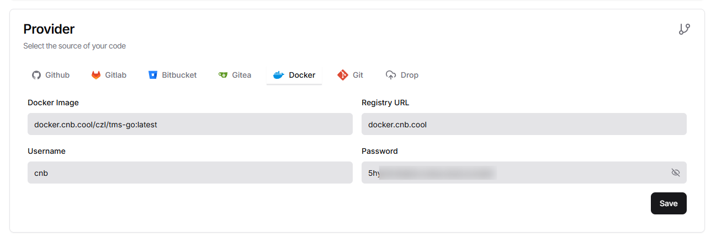Click the orange Gitlab fox icon

pyautogui.click(x=96, y=75)
